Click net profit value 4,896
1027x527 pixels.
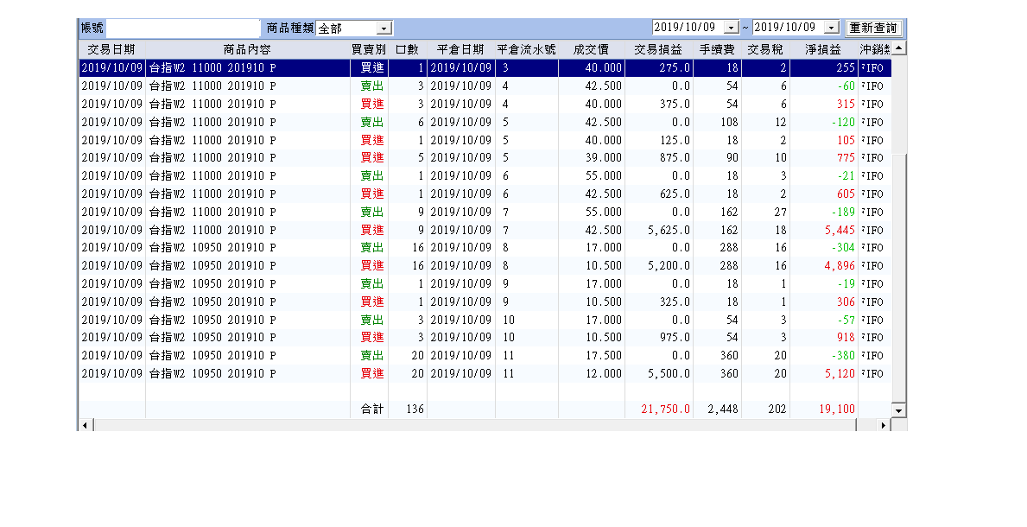tap(840, 266)
